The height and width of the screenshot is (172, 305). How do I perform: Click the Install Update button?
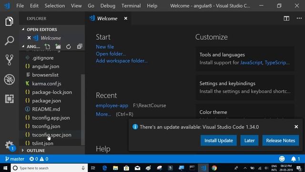219,140
